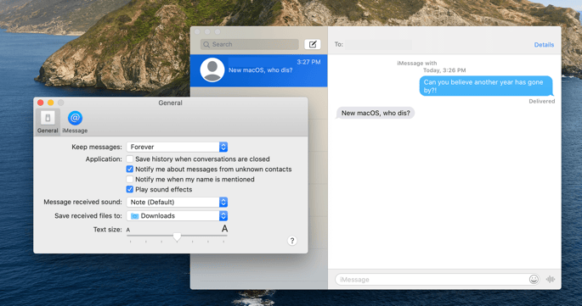
Task: Click the 3:27 PM timestamp in conversation list
Action: [x=308, y=62]
